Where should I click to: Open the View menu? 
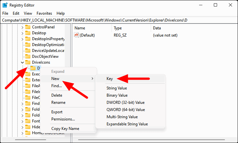pos(28,13)
